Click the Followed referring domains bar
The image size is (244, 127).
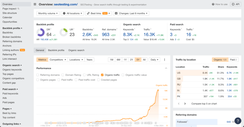[196, 122]
